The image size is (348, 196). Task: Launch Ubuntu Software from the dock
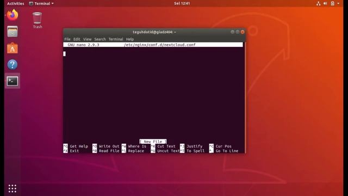click(13, 48)
